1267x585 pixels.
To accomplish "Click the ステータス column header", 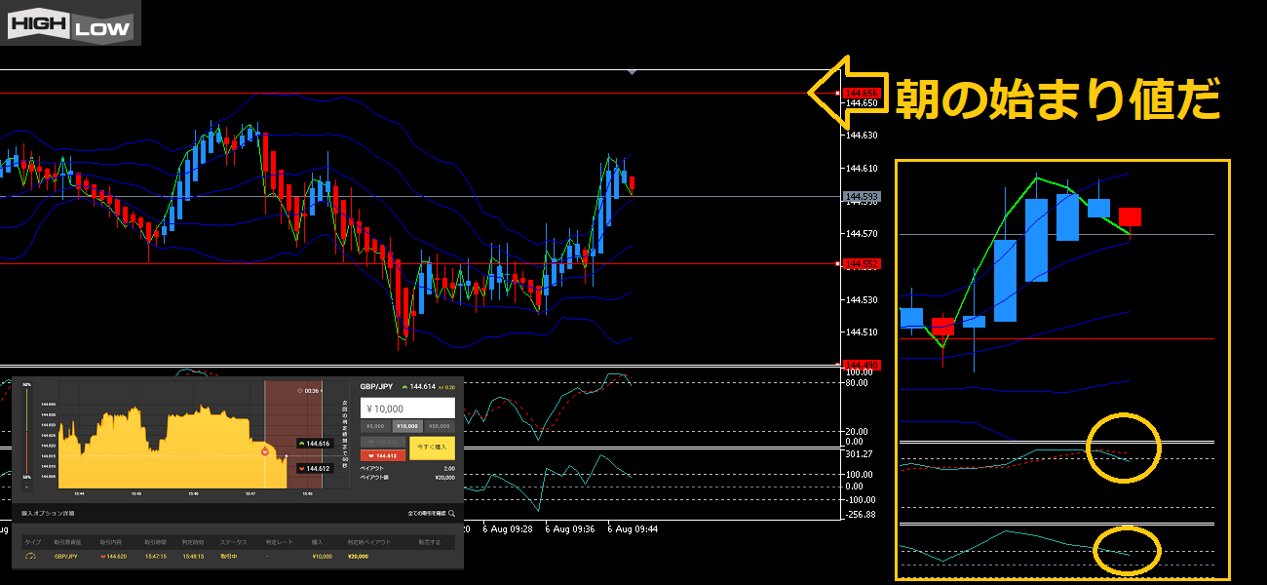I will click(x=234, y=541).
